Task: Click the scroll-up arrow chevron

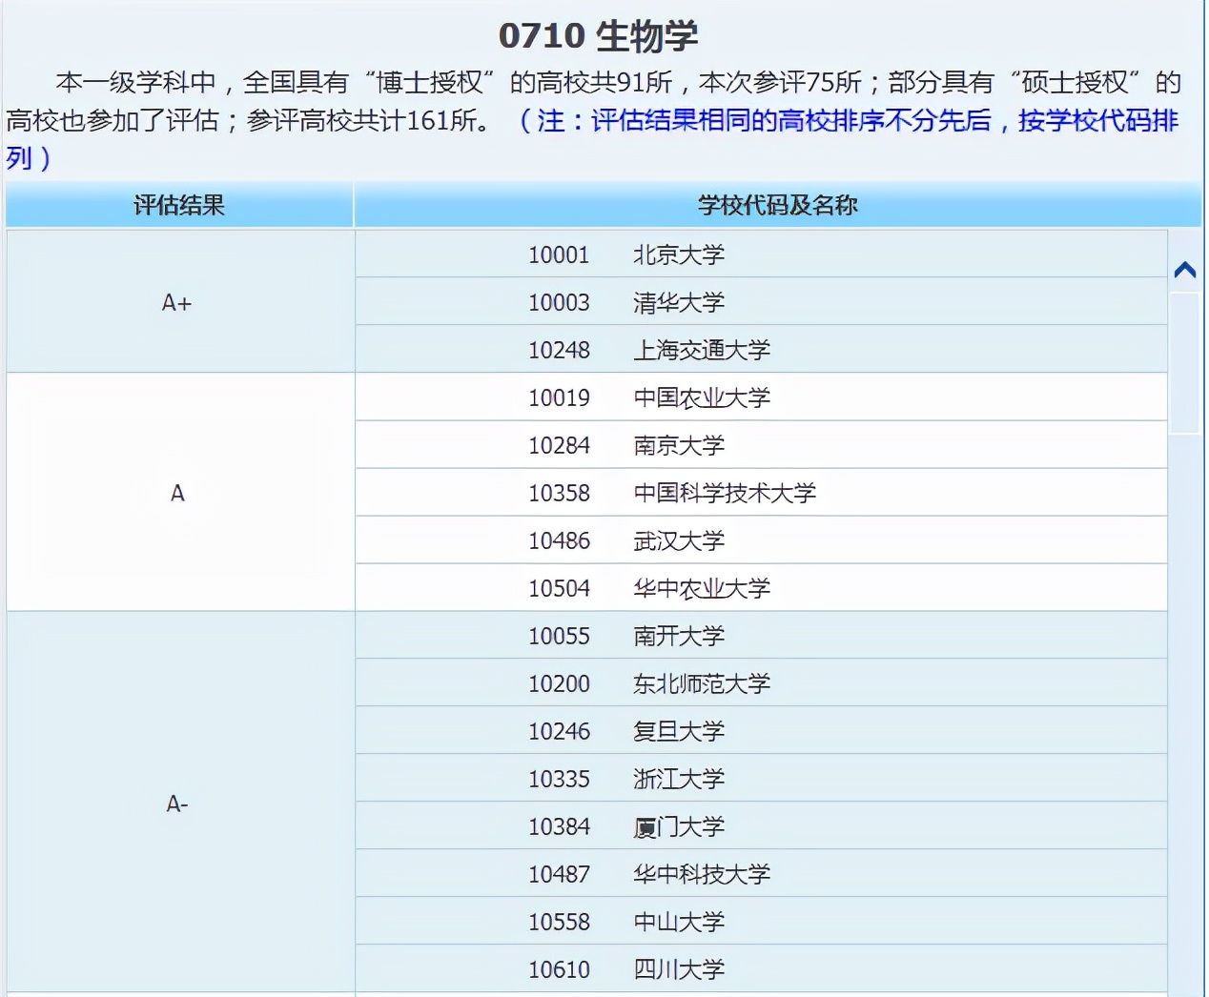Action: (1185, 269)
